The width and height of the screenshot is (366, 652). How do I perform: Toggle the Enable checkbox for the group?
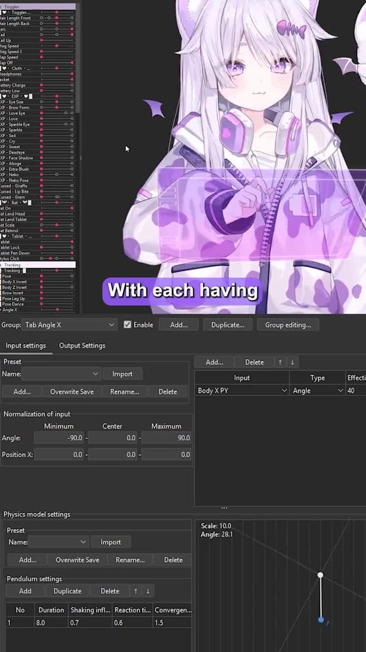(x=128, y=325)
